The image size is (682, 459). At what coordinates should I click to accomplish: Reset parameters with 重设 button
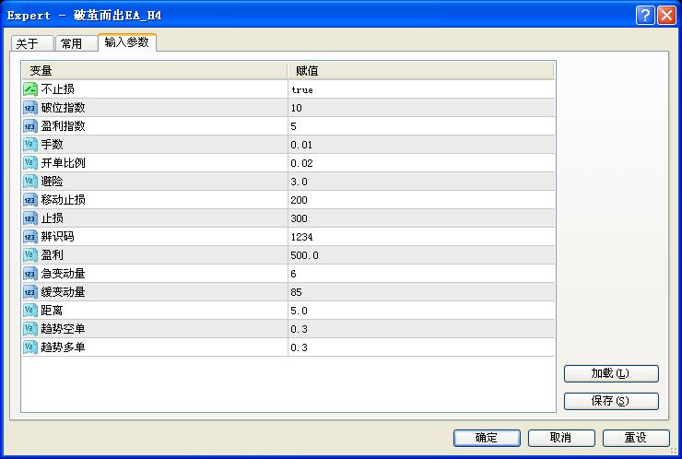(x=636, y=438)
